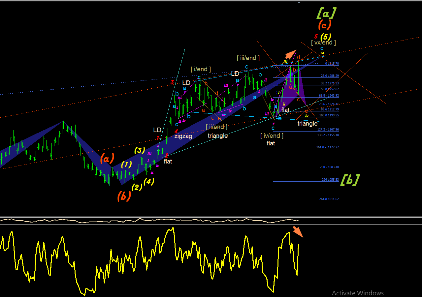Select the [ iii/end ] text annotation

[x=248, y=58]
